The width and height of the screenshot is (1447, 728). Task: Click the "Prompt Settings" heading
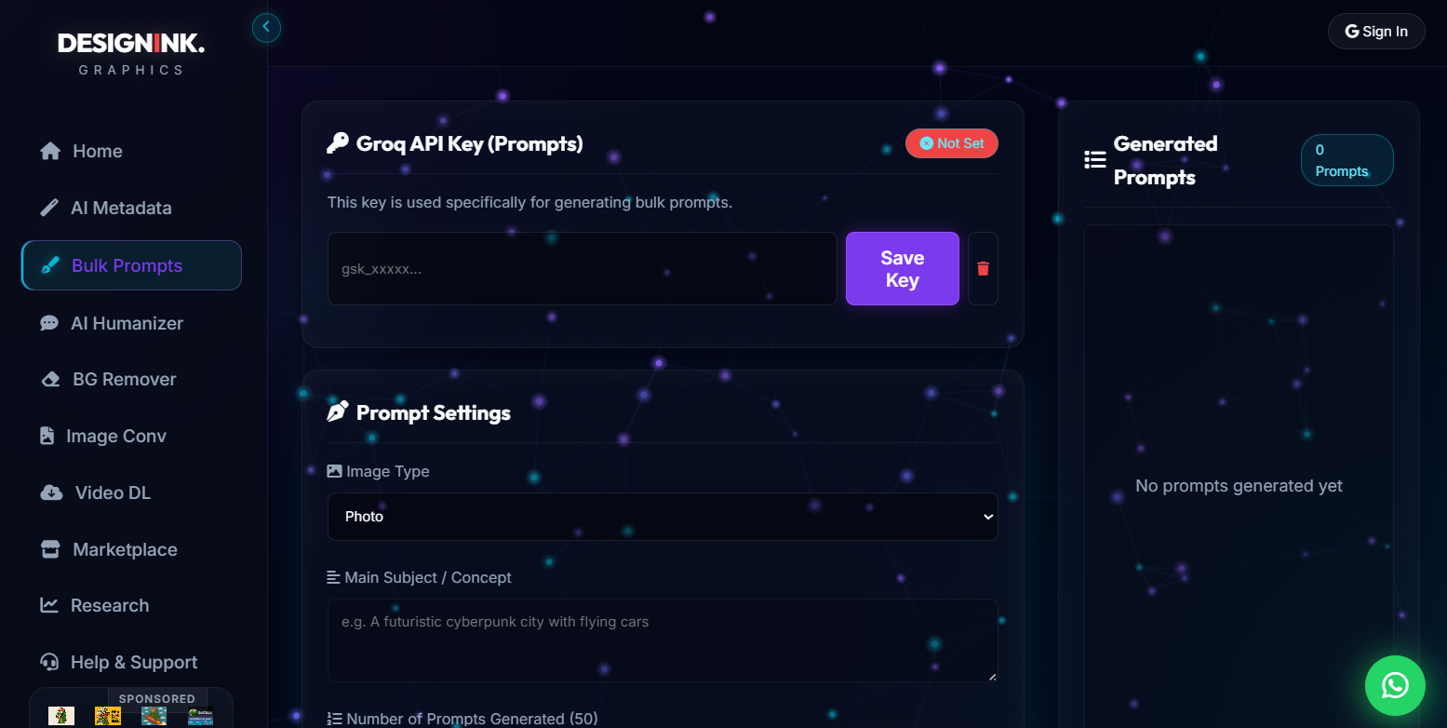point(434,412)
